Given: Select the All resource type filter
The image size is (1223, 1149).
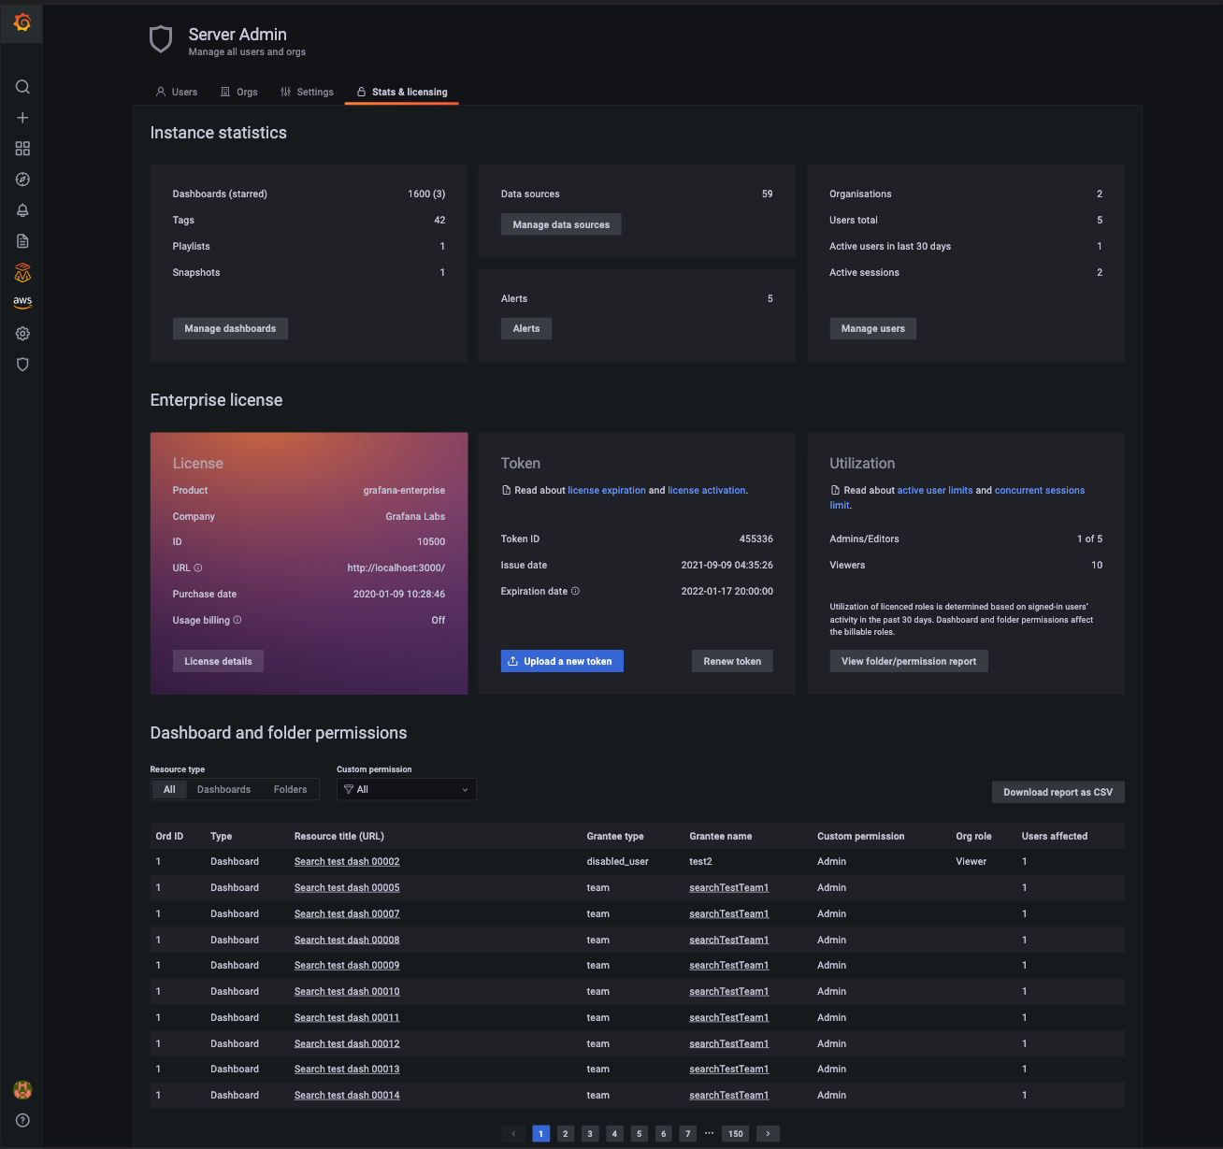Looking at the screenshot, I should pos(168,789).
